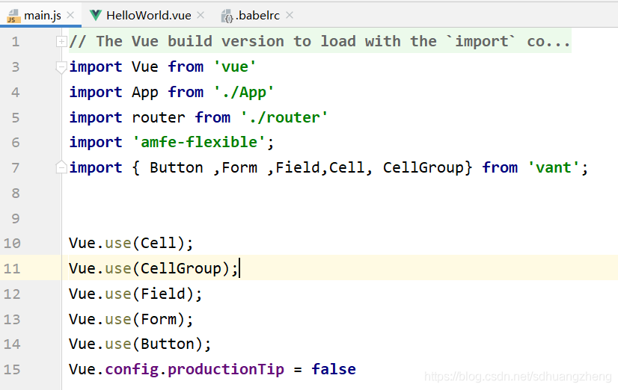This screenshot has height=390, width=618.
Task: Expand the folded comment on line 1
Action: 61,41
